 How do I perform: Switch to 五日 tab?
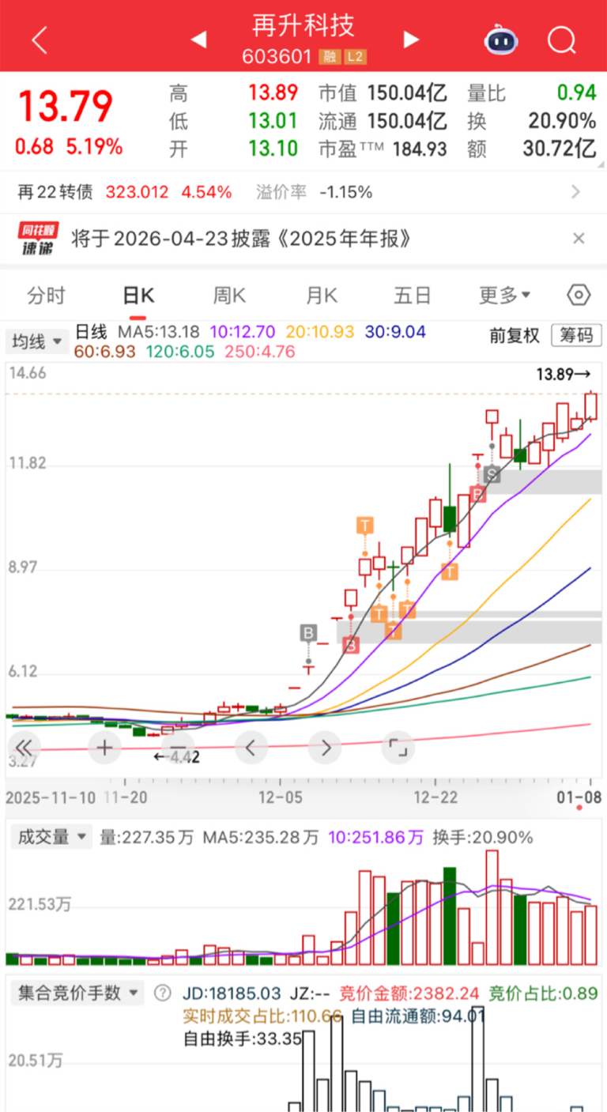point(413,296)
